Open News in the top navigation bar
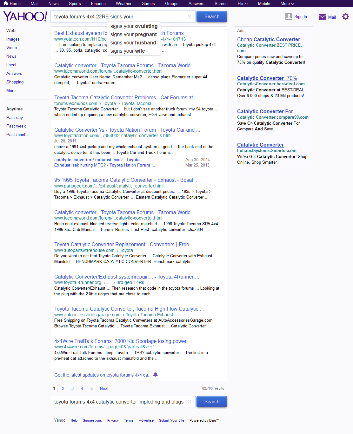The image size is (353, 434). click(x=54, y=3)
